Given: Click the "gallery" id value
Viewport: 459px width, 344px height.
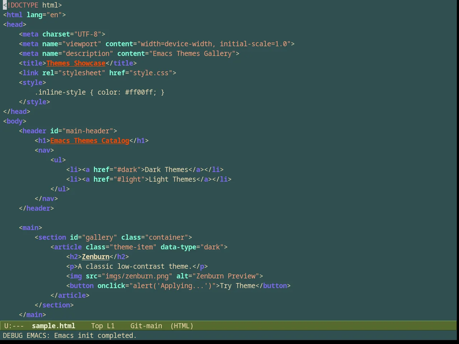Looking at the screenshot, I should (99, 237).
